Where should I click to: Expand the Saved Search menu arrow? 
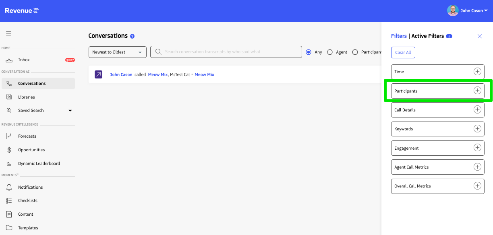[70, 110]
